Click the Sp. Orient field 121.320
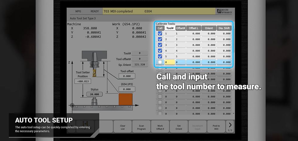The width and height of the screenshot is (298, 141). (140, 65)
